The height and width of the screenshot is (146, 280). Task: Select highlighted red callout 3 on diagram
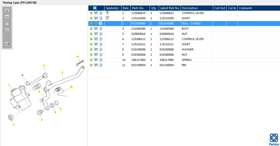tap(22, 75)
